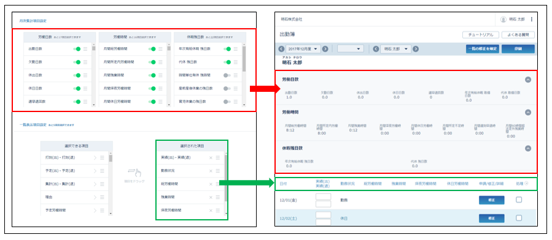Screen dimensions: 552x240
Task: Enable the 産前産後休業の残日数 switch
Action: click(x=227, y=88)
